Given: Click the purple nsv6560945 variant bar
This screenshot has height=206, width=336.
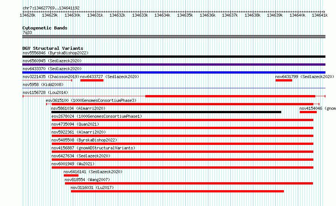Looking at the screenshot, I should pyautogui.click(x=174, y=65).
